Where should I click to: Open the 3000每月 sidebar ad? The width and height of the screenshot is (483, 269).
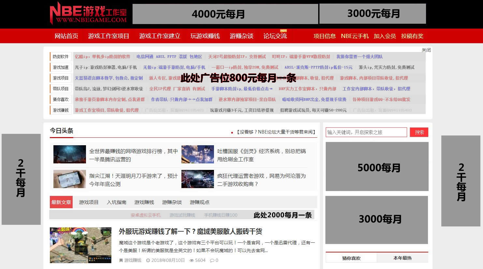tap(376, 220)
